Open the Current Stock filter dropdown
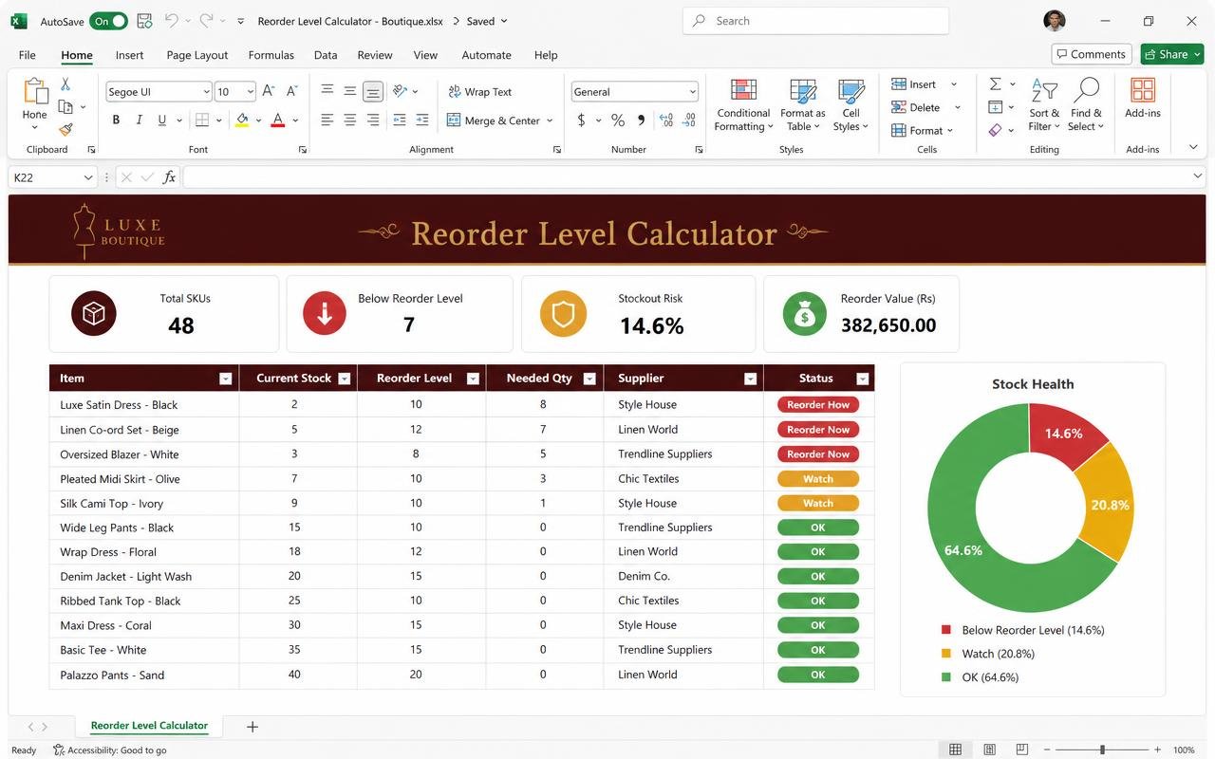The image size is (1215, 759). point(345,379)
